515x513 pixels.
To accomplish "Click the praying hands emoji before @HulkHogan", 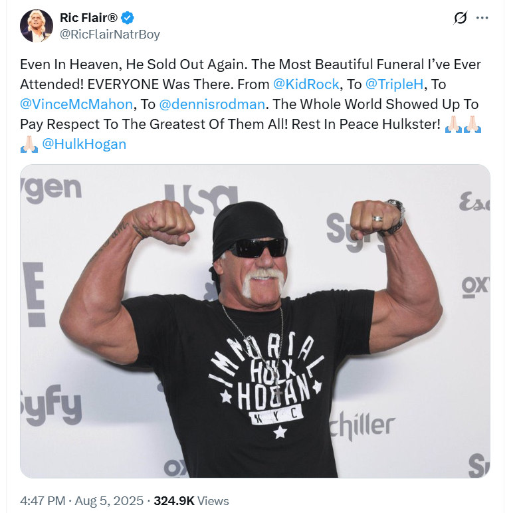I will (29, 144).
